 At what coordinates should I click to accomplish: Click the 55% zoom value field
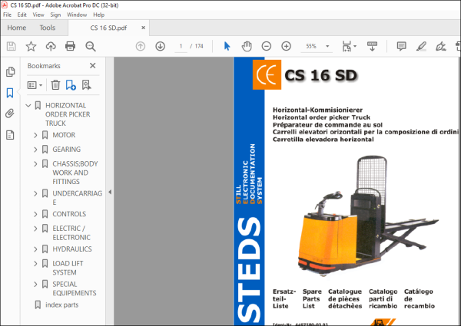pos(311,46)
